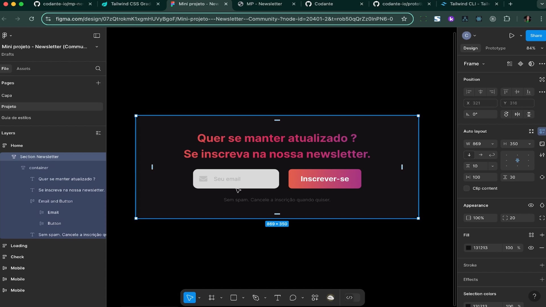Screen dimensions: 546x307
Task: Expand the Frame type dropdown
Action: pyautogui.click(x=474, y=64)
